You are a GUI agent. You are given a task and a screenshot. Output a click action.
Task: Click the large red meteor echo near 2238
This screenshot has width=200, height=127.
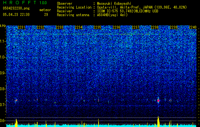[158, 101]
